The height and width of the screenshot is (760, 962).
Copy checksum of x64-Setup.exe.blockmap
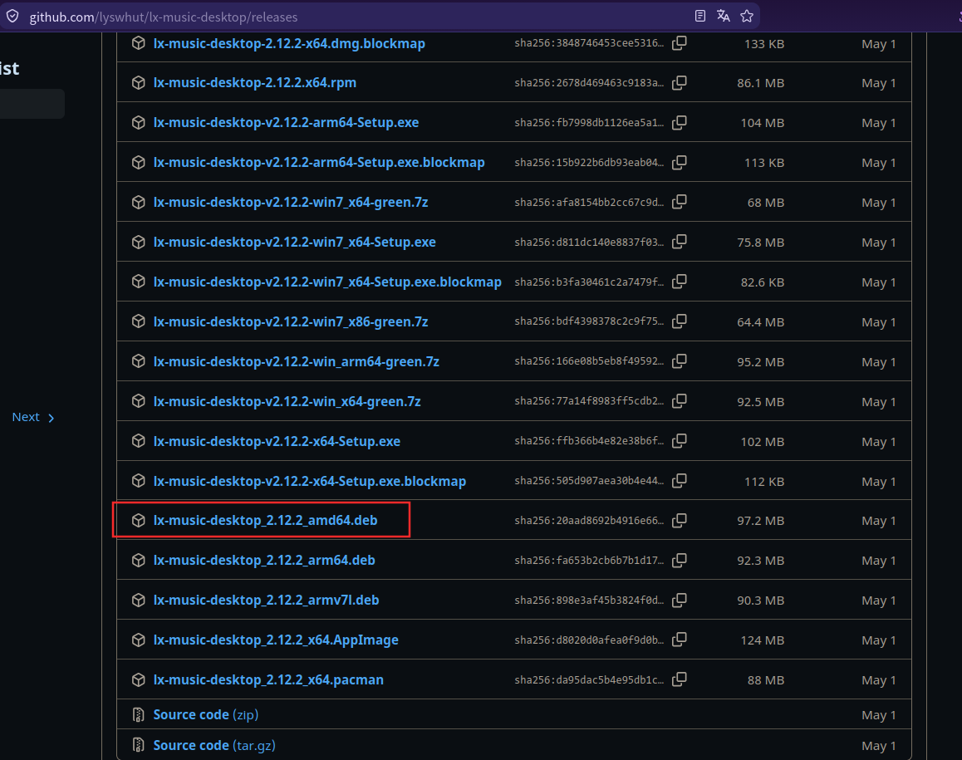[680, 481]
